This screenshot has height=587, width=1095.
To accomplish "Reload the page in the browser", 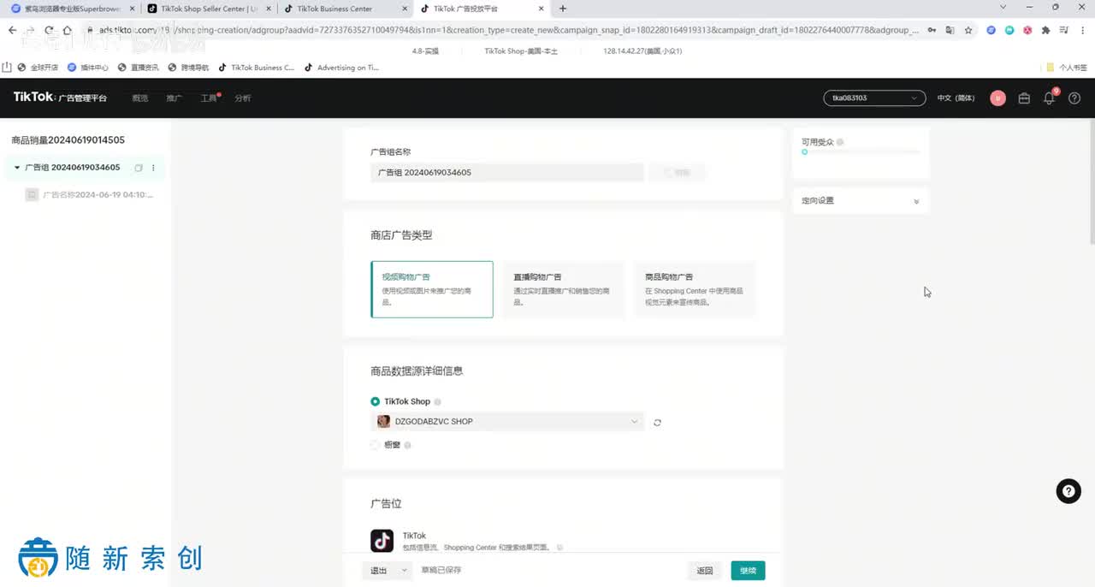I will [50, 30].
